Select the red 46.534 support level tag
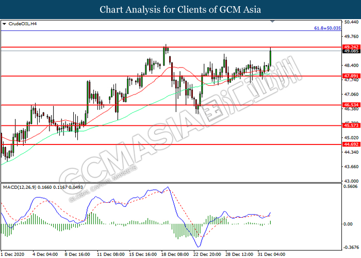Viewport: 361px width, 258px height. coord(351,105)
